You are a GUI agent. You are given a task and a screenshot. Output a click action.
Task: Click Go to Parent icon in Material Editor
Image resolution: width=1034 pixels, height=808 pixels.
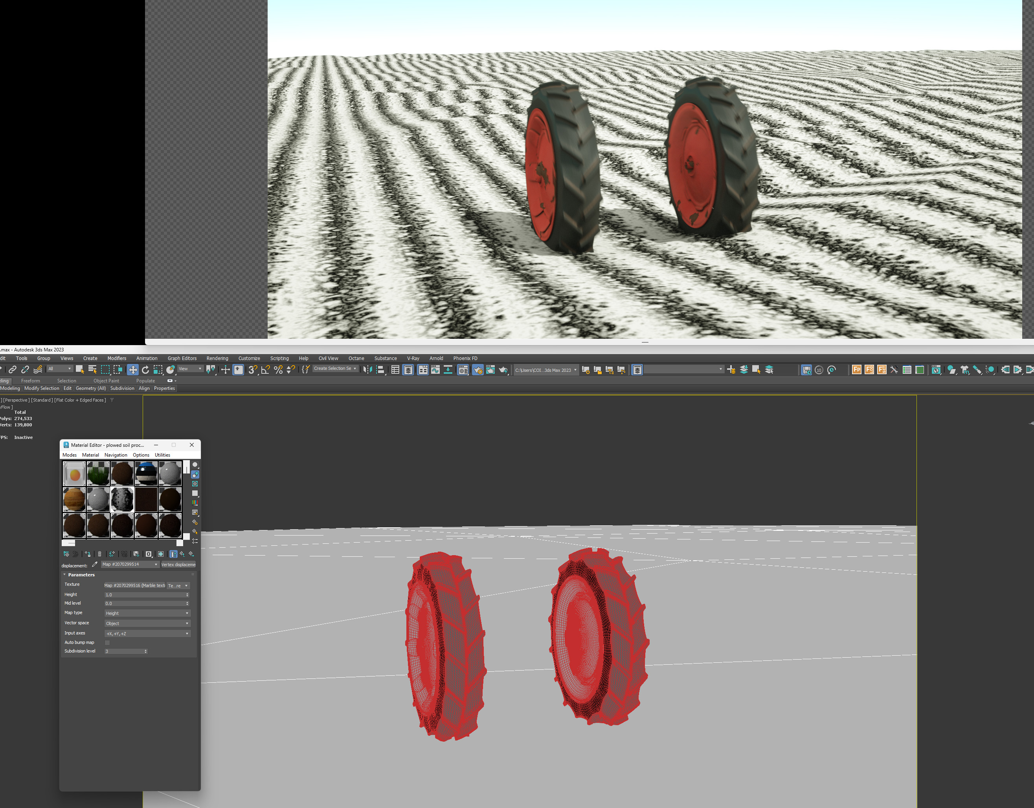click(x=182, y=554)
